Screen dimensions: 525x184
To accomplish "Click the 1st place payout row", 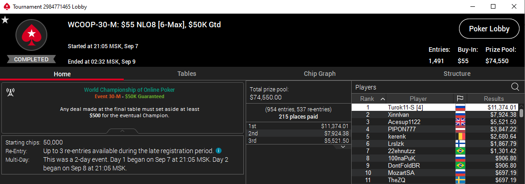I will (298, 126).
